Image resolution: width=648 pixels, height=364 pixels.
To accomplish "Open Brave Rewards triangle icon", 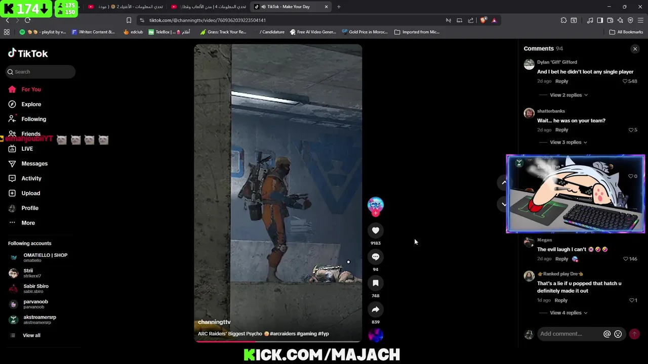I will click(x=494, y=20).
